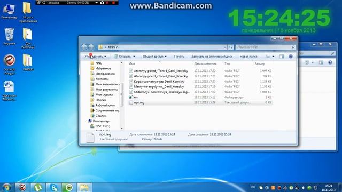Launch Comodo Dragon from desktop

point(9,65)
